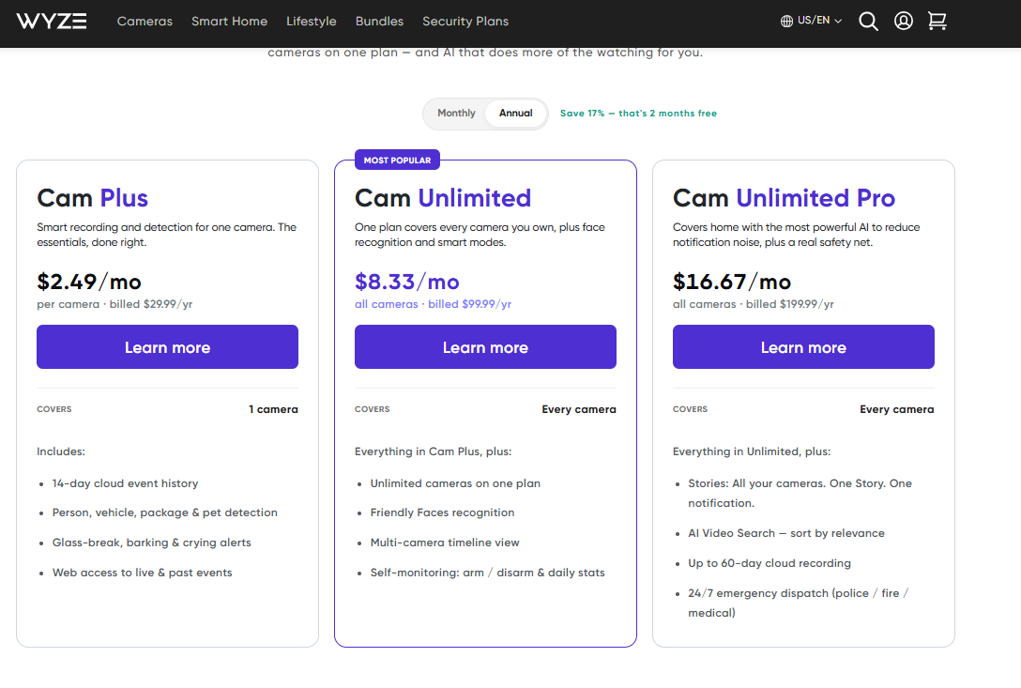Open the Bundles menu
This screenshot has height=688, width=1021.
click(x=379, y=21)
